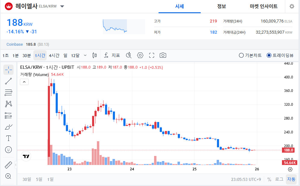The image size is (300, 186).
Task: Expand more timeframe options chevron
Action: pos(85,55)
